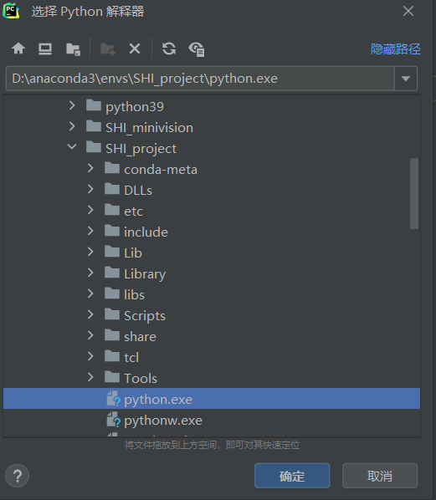Expand the SHI_minivision folder
The width and height of the screenshot is (436, 500).
tap(72, 126)
